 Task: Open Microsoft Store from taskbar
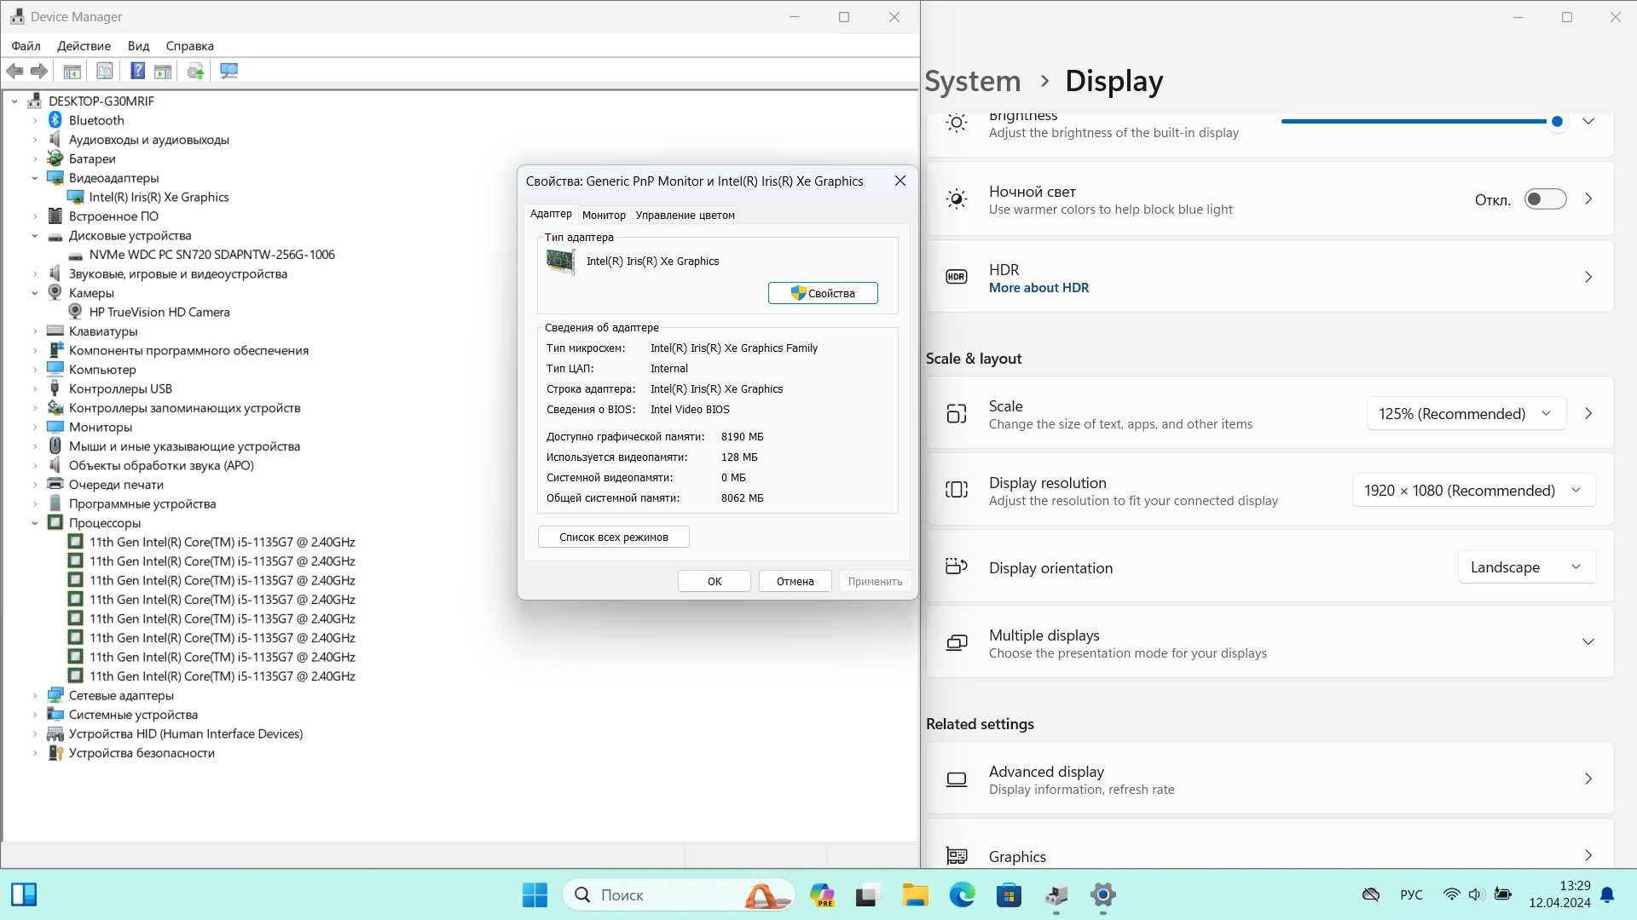[x=1009, y=895]
